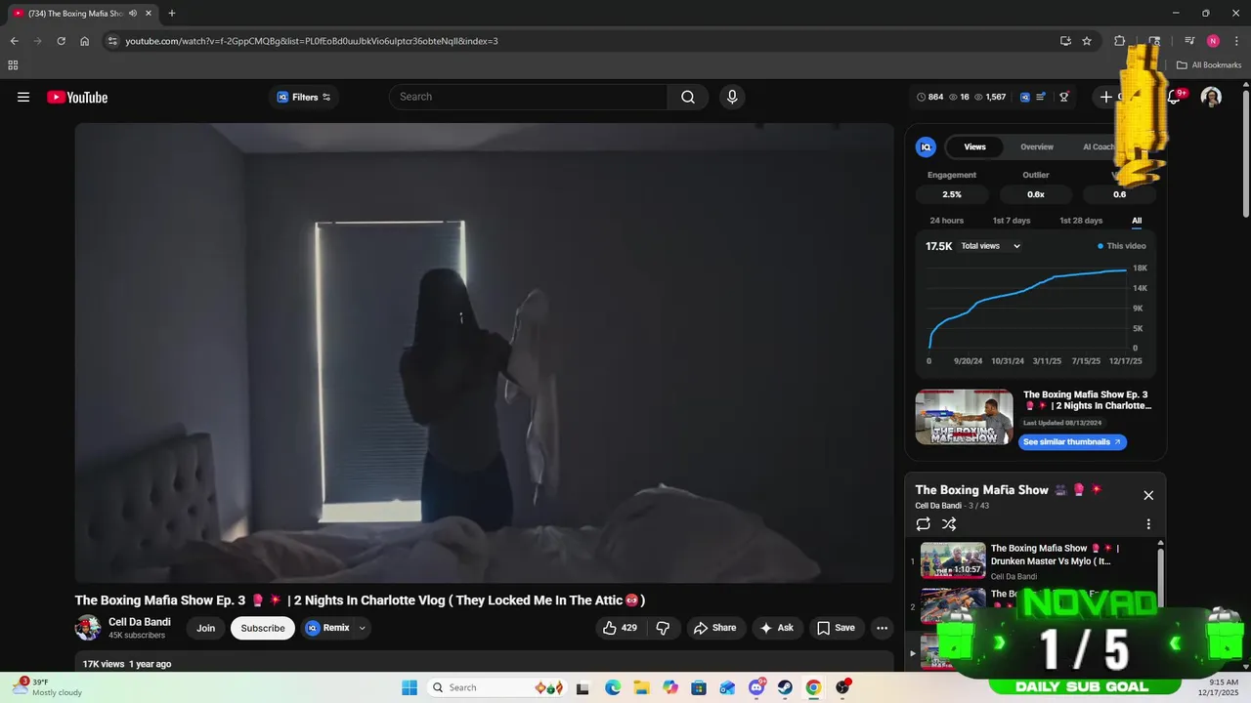The height and width of the screenshot is (703, 1251).
Task: Select the All time range
Action: click(x=1137, y=221)
